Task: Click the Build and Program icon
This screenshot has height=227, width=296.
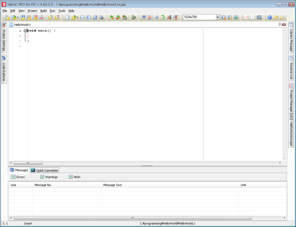Action: pyautogui.click(x=124, y=18)
